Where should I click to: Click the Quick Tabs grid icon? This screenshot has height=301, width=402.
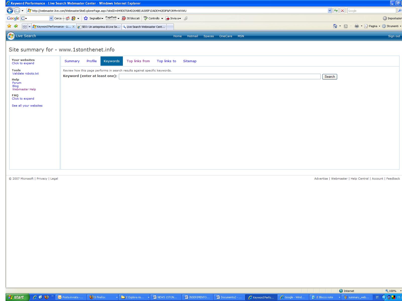pos(25,27)
